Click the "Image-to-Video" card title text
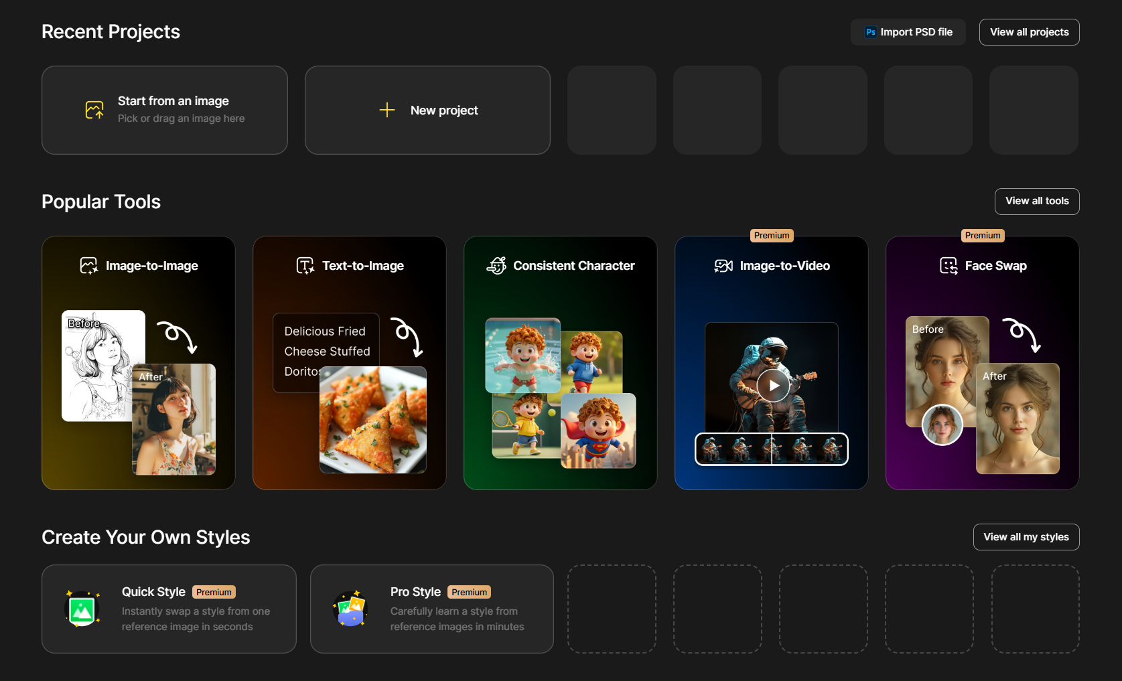 point(785,266)
